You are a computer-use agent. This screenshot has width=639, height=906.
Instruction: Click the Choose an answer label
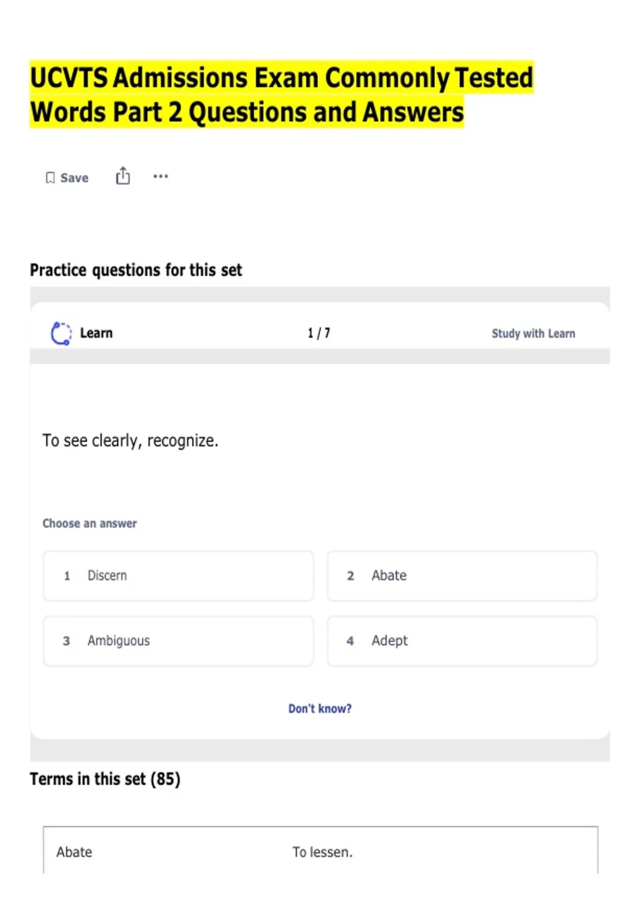pyautogui.click(x=89, y=523)
